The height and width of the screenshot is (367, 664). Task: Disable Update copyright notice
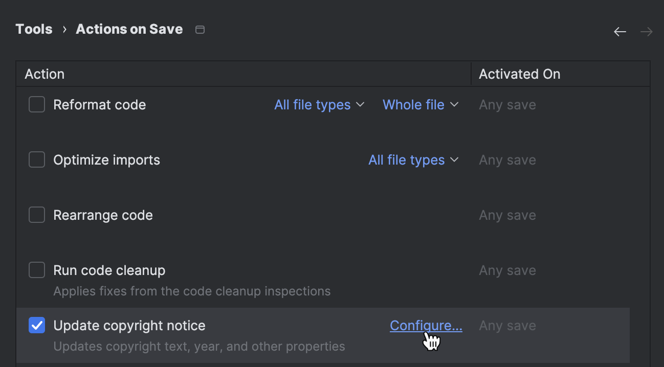[36, 325]
